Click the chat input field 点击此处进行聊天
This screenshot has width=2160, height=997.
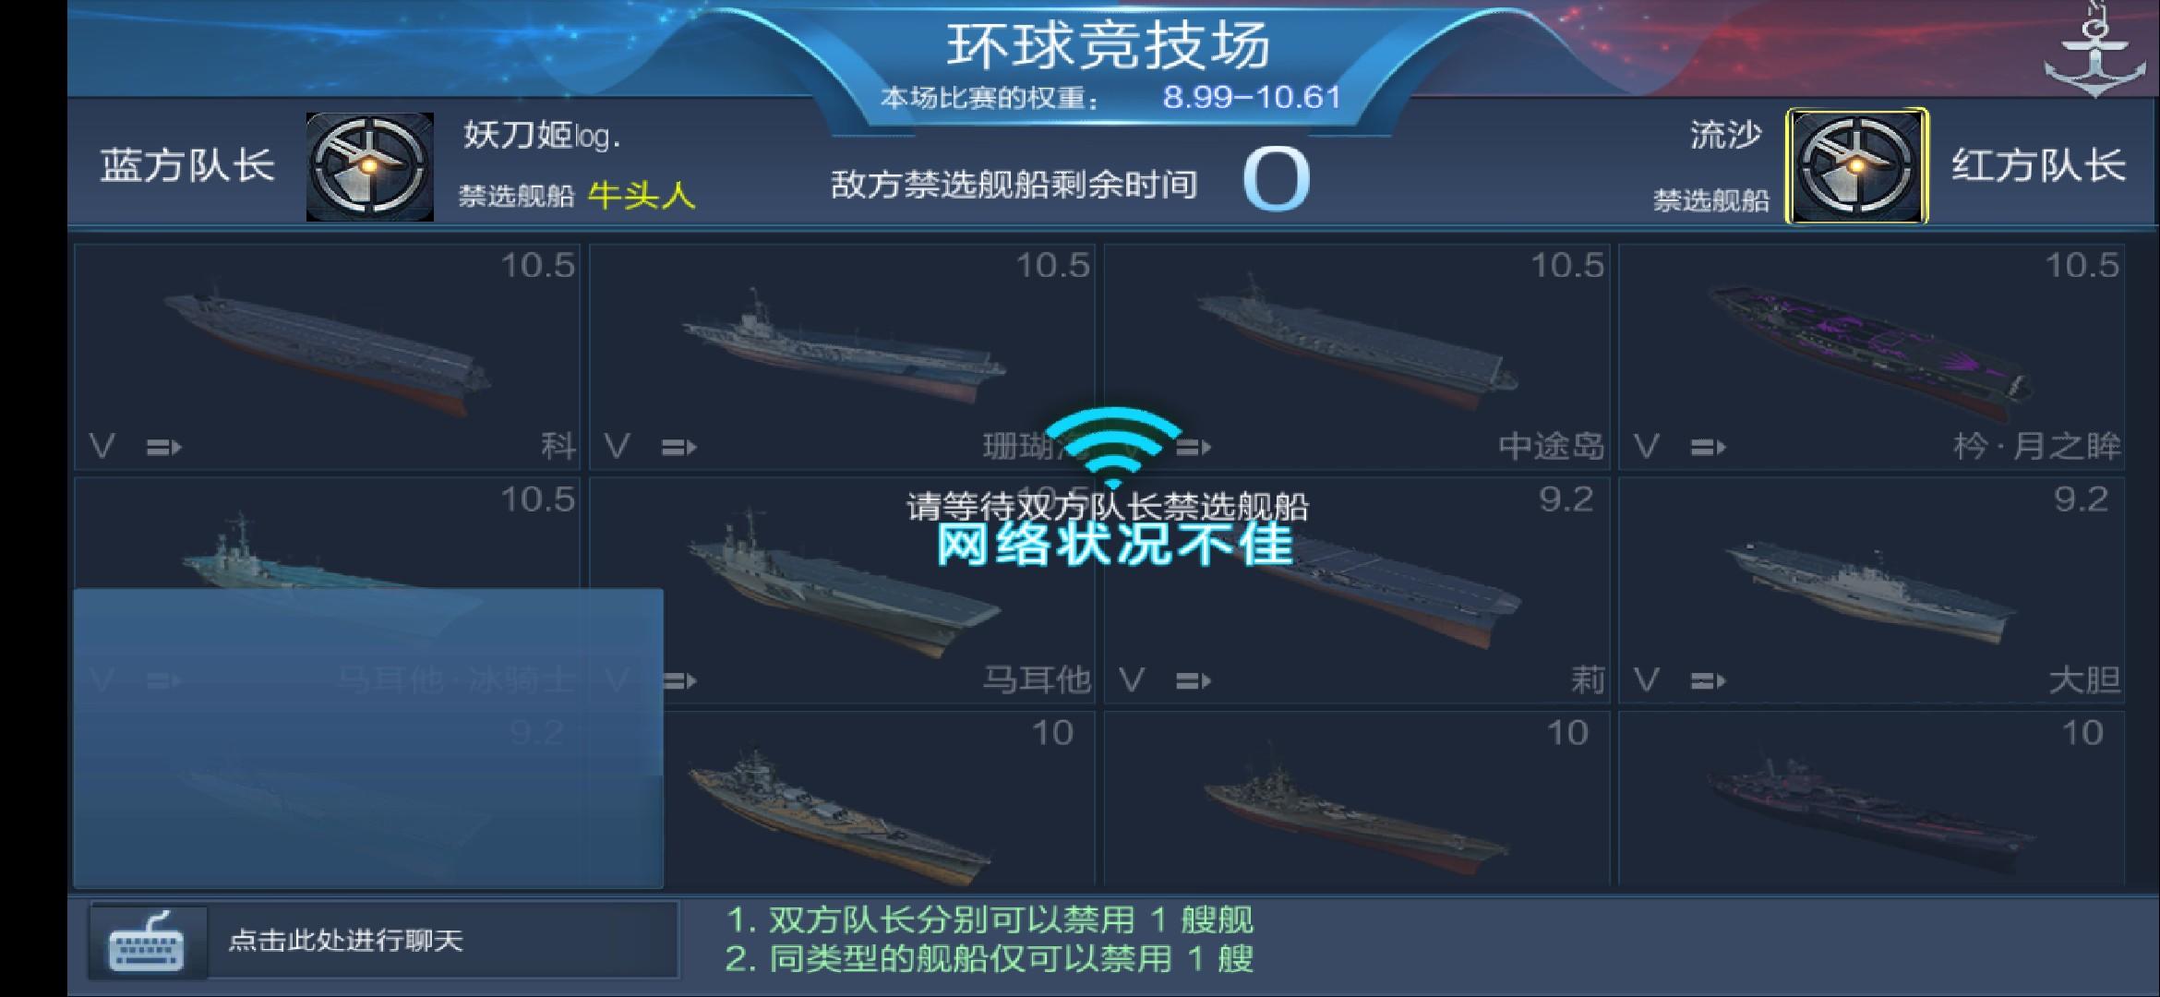point(443,941)
